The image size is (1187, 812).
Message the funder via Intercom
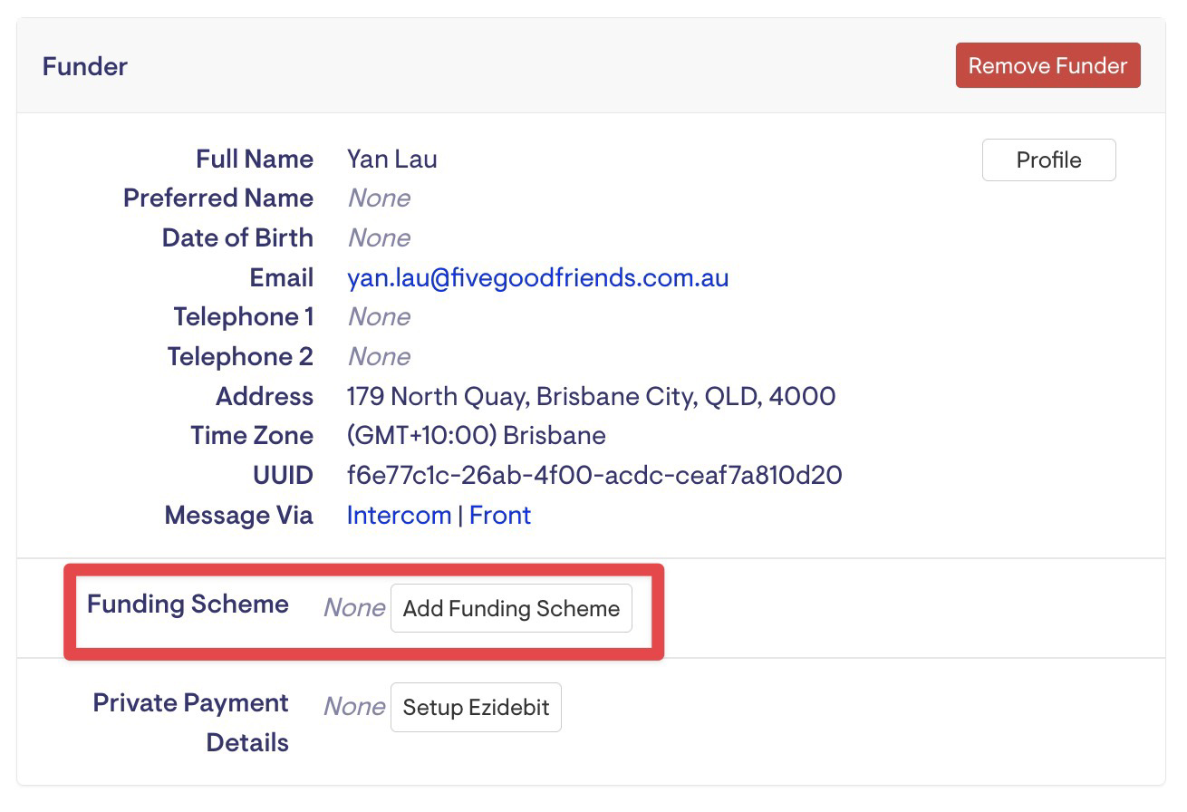pyautogui.click(x=399, y=515)
